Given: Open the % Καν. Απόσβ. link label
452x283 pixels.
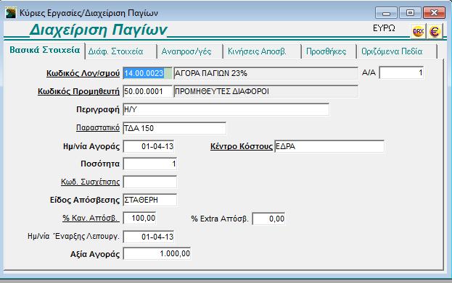Looking at the screenshot, I should coord(91,218).
